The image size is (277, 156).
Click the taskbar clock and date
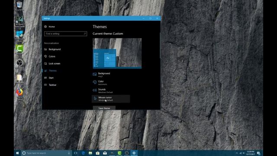click(x=251, y=153)
